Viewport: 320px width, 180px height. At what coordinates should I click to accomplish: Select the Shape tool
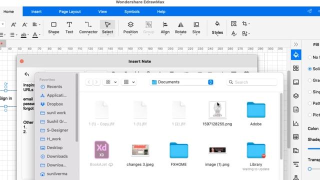tap(53, 28)
